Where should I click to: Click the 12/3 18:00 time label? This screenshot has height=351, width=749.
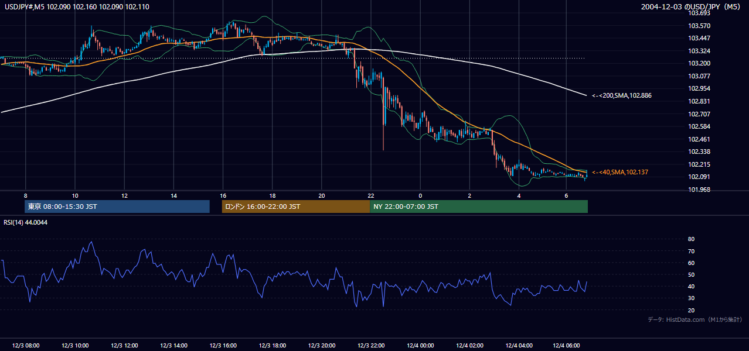[x=272, y=346]
